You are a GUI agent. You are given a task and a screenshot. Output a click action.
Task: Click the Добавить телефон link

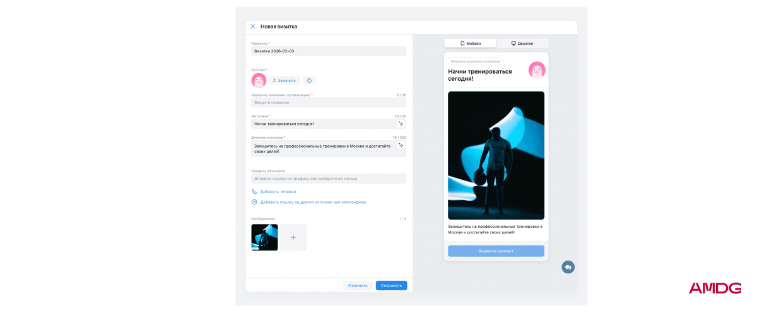coord(278,191)
